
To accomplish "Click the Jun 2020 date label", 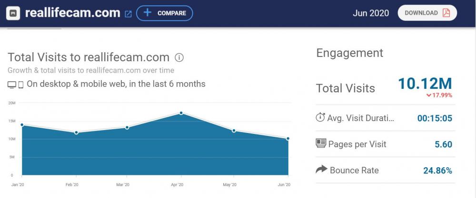I will coord(371,13).
